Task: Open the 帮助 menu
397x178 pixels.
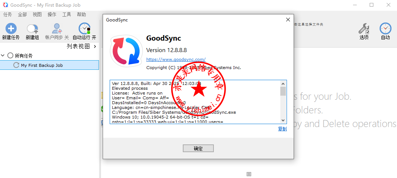Action: [x=82, y=15]
